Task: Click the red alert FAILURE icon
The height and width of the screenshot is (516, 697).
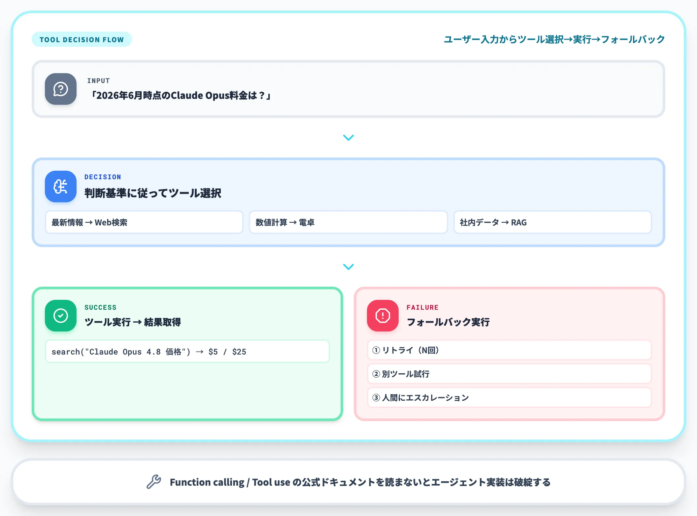Action: tap(383, 316)
